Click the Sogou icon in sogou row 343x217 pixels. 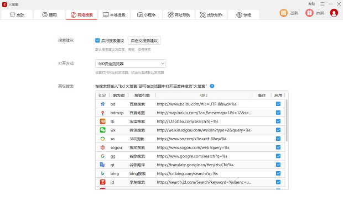[x=102, y=147]
